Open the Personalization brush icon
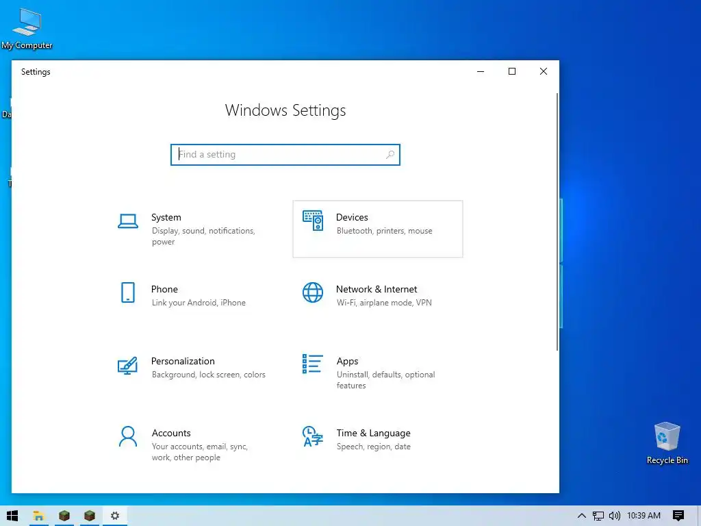The height and width of the screenshot is (526, 701). click(x=127, y=366)
